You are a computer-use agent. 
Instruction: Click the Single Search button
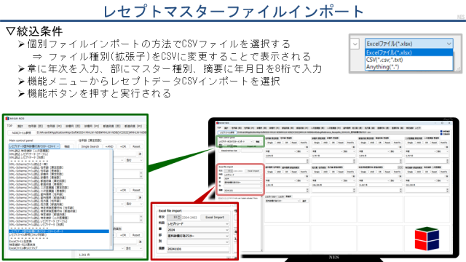pos(90,146)
